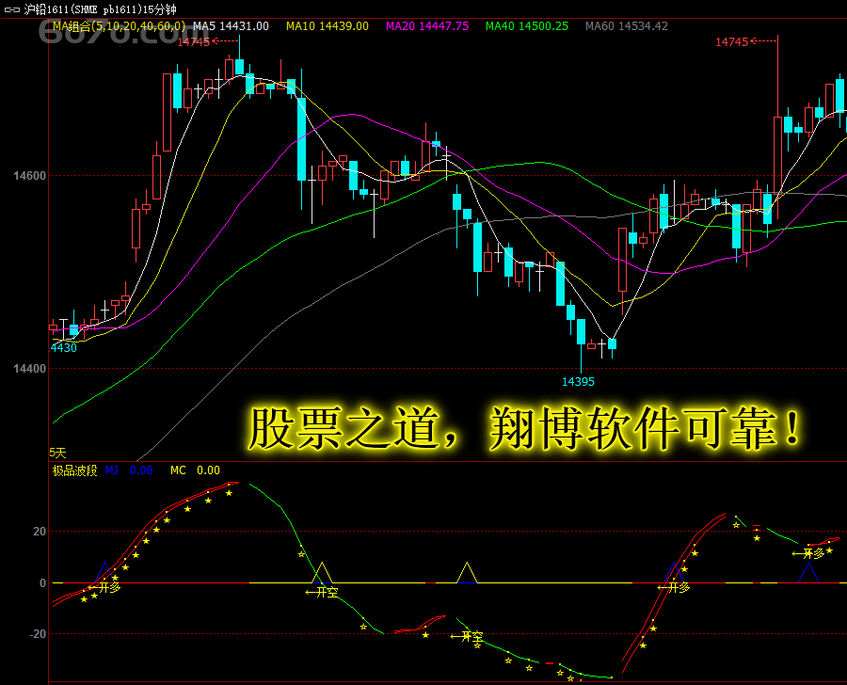
Task: Select the chart title 沪铅1611(SHME pb1611)15分钟
Action: click(100, 9)
